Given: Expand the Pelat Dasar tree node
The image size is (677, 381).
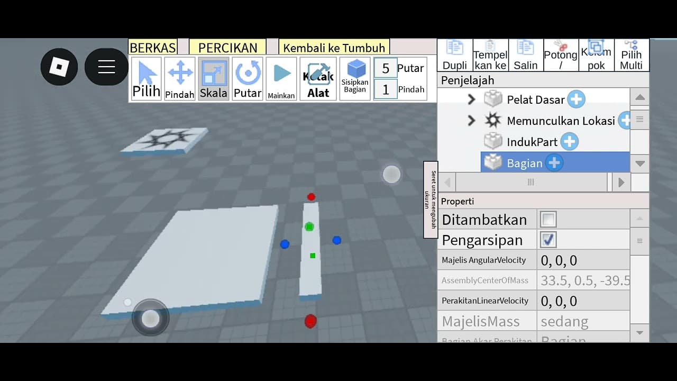Looking at the screenshot, I should 471,99.
